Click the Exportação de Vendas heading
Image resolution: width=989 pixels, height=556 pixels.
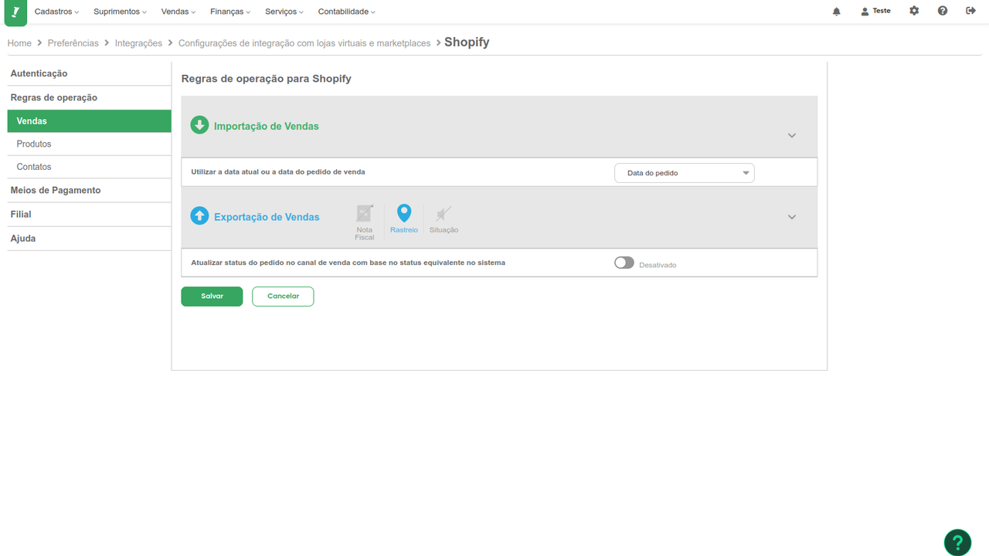[267, 217]
